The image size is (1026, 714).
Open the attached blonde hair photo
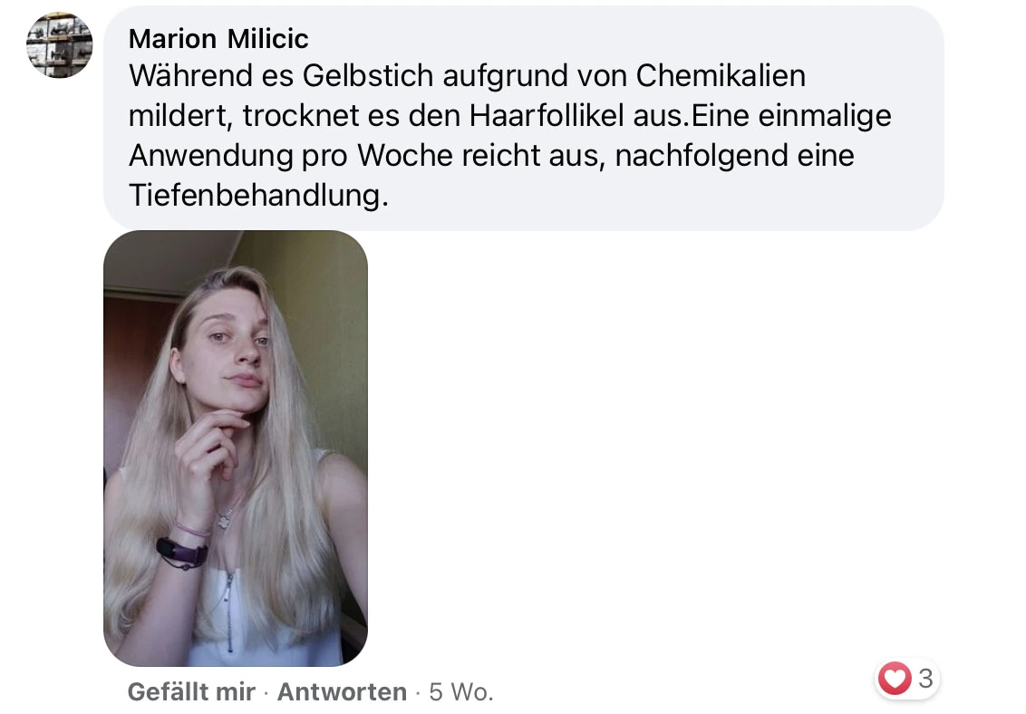(x=236, y=449)
